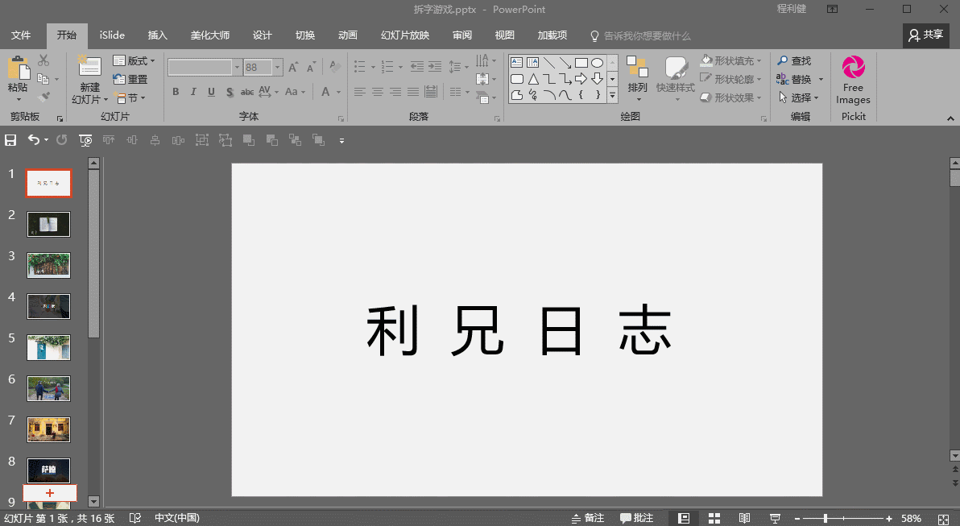The image size is (960, 526).
Task: Open the font name combo box
Action: click(205, 67)
